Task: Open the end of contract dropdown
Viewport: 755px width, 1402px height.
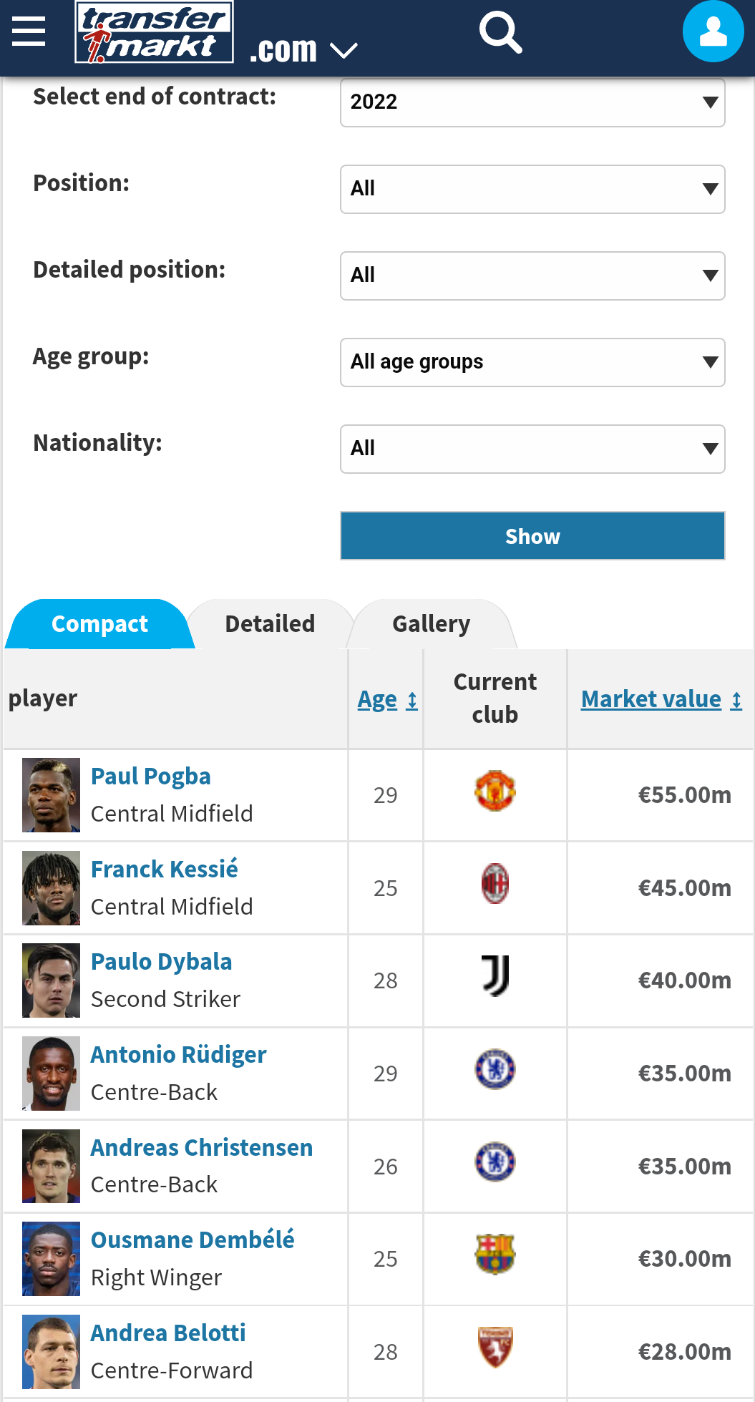Action: coord(532,102)
